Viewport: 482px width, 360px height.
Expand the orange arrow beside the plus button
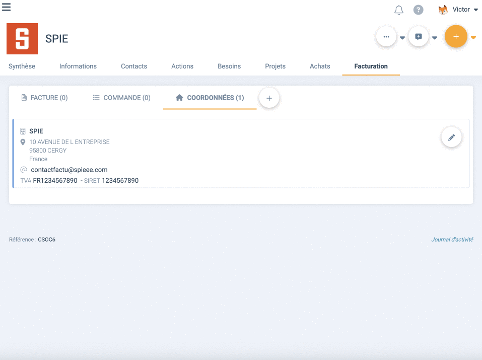473,38
